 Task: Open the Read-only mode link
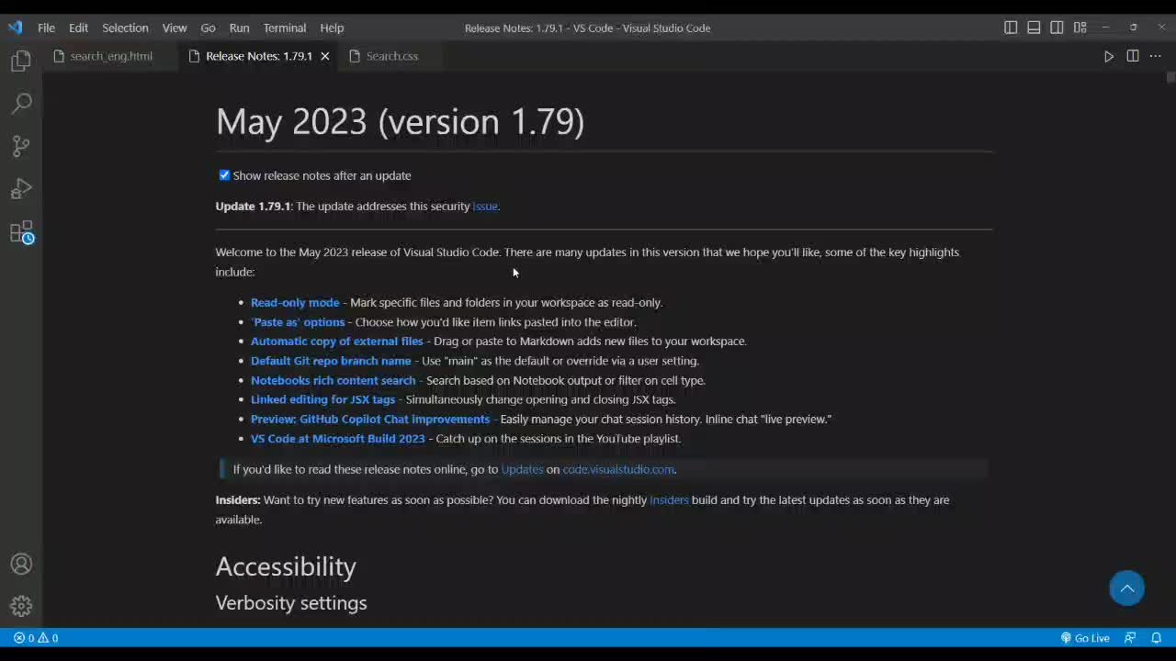295,302
